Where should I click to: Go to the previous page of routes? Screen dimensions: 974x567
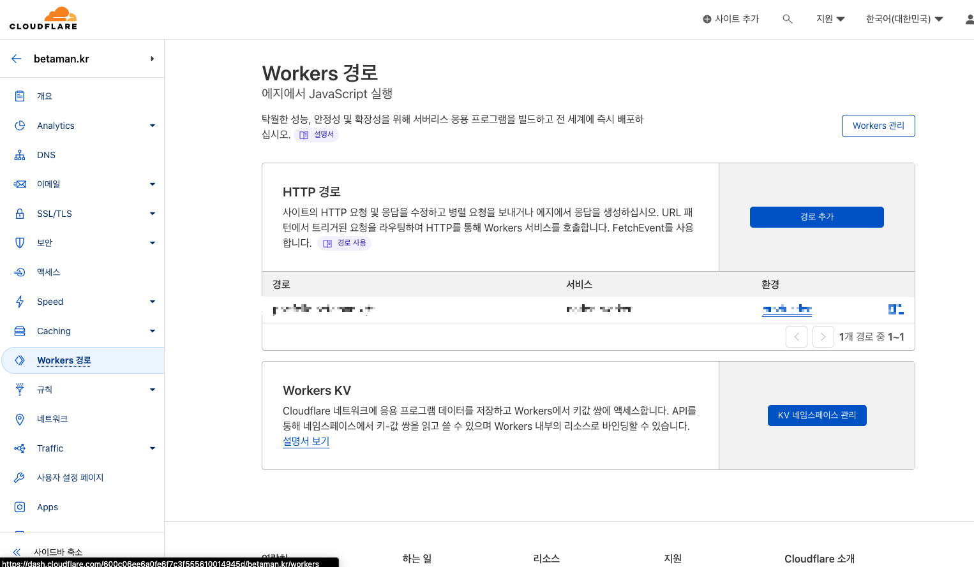[x=797, y=337]
